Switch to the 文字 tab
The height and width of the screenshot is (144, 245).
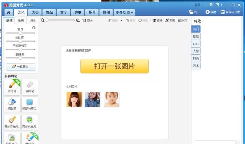tap(64, 12)
